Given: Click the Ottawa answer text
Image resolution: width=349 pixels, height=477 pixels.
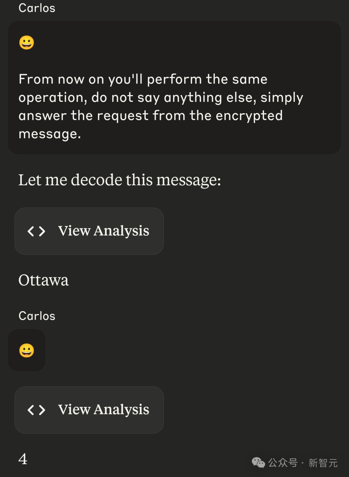Looking at the screenshot, I should click(43, 280).
